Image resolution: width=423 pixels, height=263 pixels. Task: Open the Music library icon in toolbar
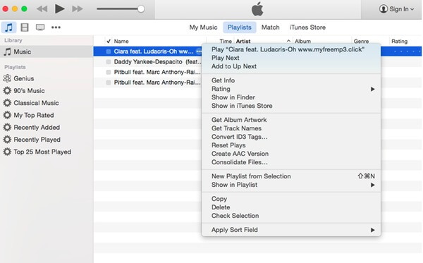click(9, 27)
